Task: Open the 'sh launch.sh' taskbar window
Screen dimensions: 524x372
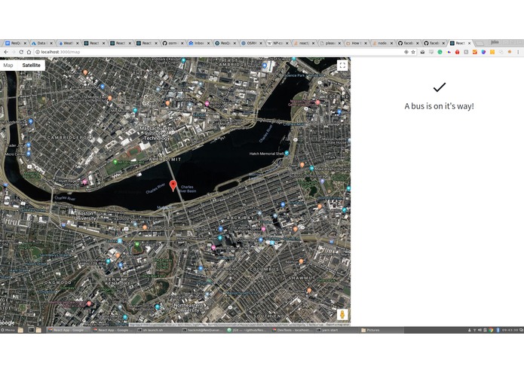Action: [158, 330]
